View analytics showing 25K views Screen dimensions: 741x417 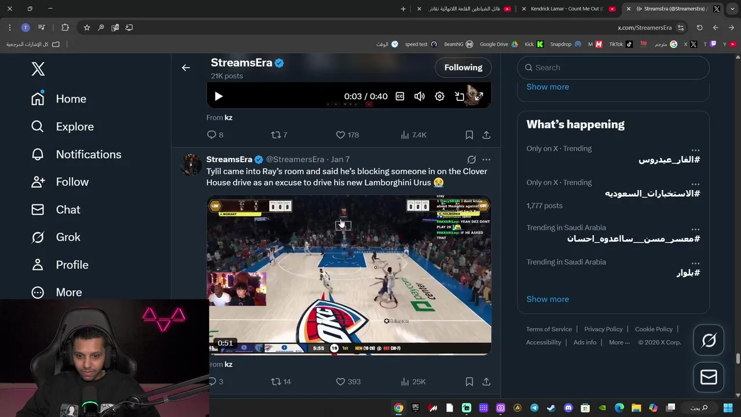(x=413, y=382)
